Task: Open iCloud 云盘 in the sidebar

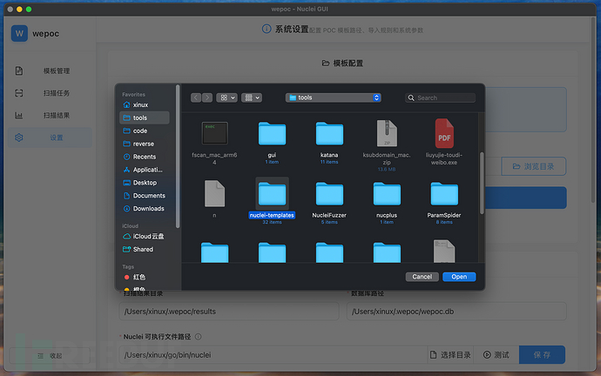Action: (x=150, y=237)
